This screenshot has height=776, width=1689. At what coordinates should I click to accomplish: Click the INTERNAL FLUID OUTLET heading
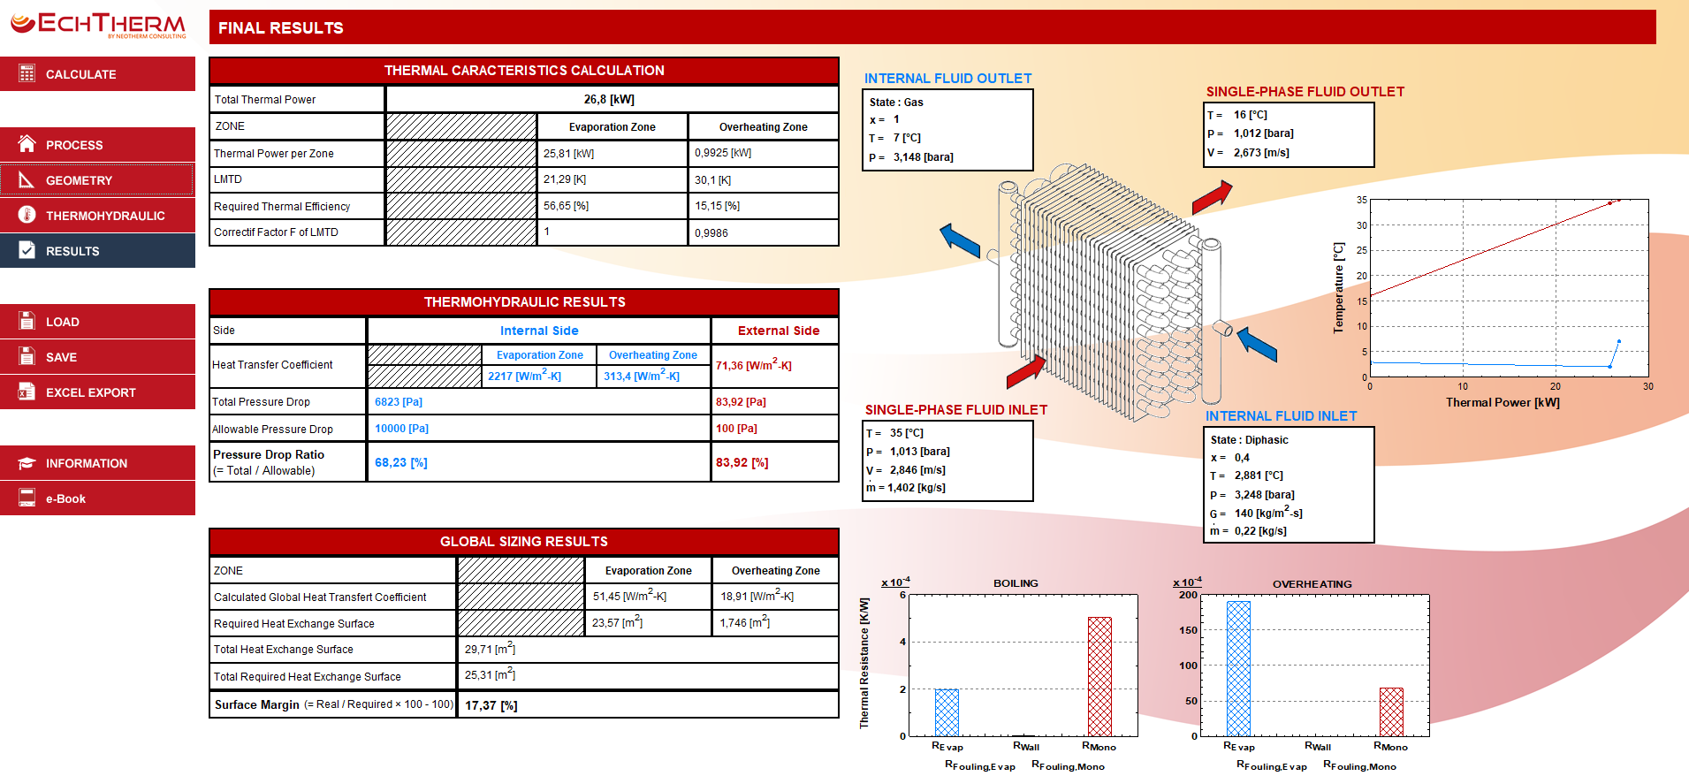coord(947,79)
